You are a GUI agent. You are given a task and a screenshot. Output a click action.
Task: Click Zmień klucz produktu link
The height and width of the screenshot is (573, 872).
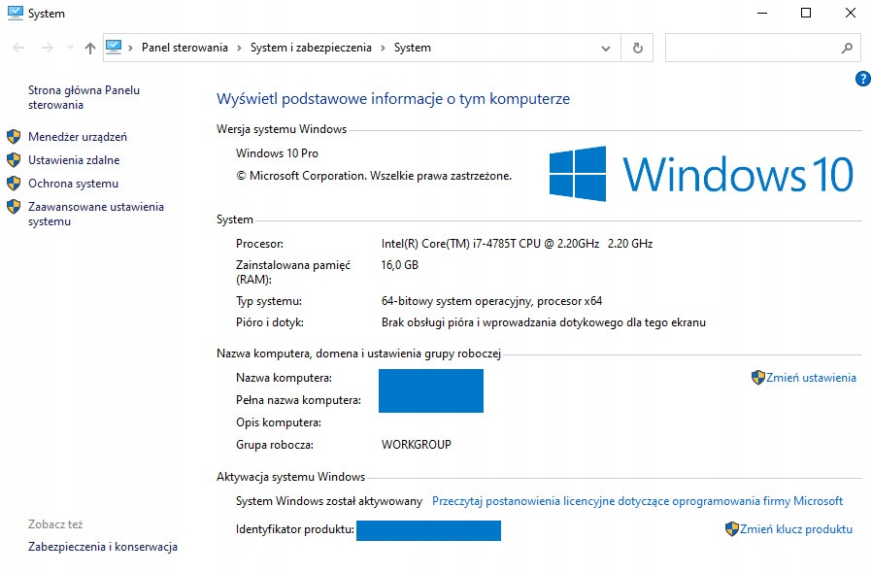pyautogui.click(x=796, y=529)
